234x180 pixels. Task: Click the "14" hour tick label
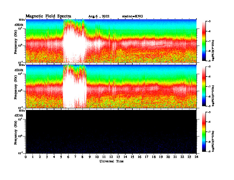tap(125, 157)
